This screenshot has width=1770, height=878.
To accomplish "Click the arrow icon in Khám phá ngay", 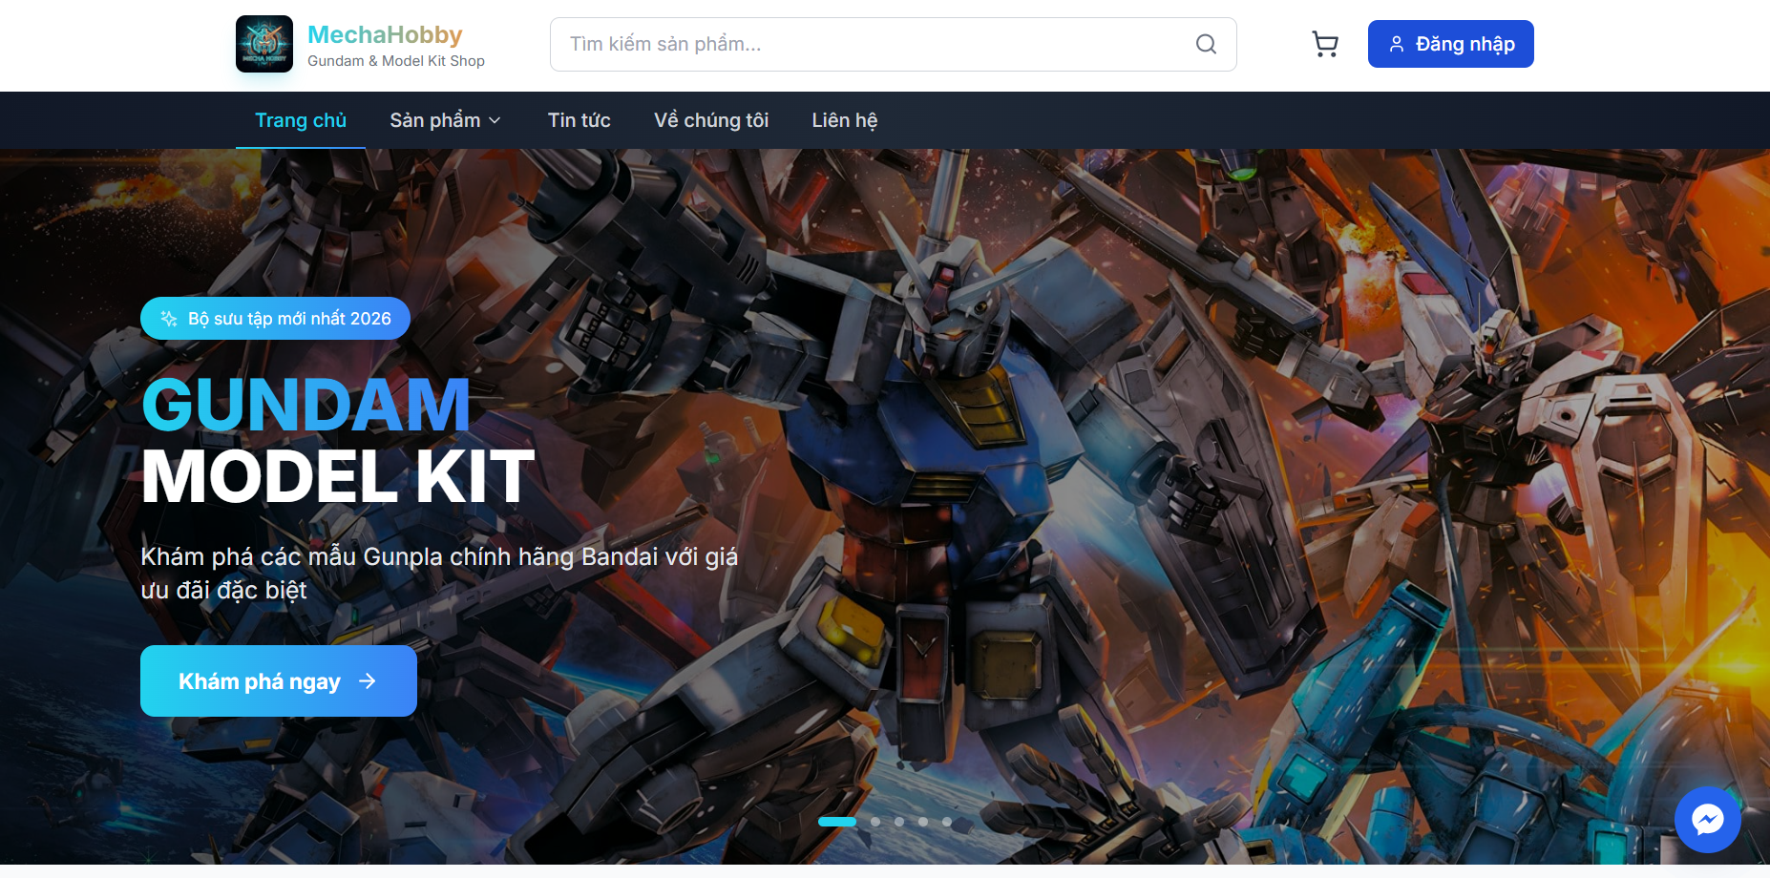I will (369, 680).
